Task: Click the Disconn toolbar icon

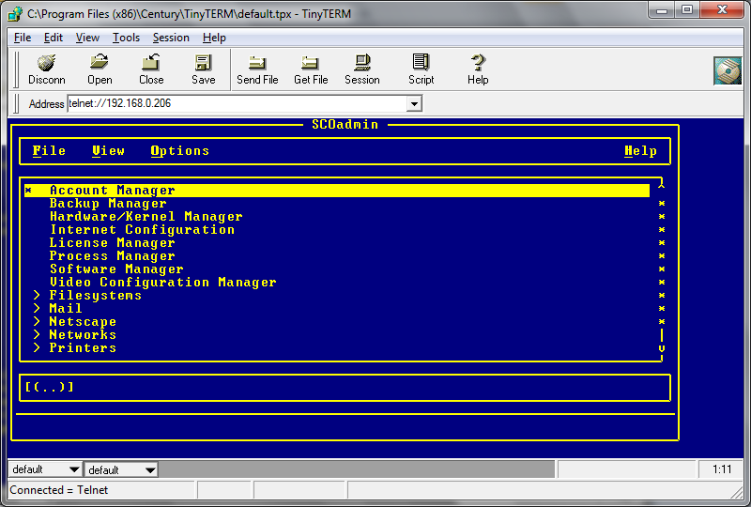Action: 46,62
